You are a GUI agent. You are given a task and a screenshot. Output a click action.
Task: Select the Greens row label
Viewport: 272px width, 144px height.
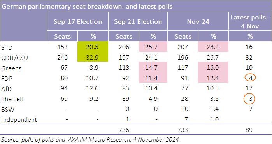point(11,68)
